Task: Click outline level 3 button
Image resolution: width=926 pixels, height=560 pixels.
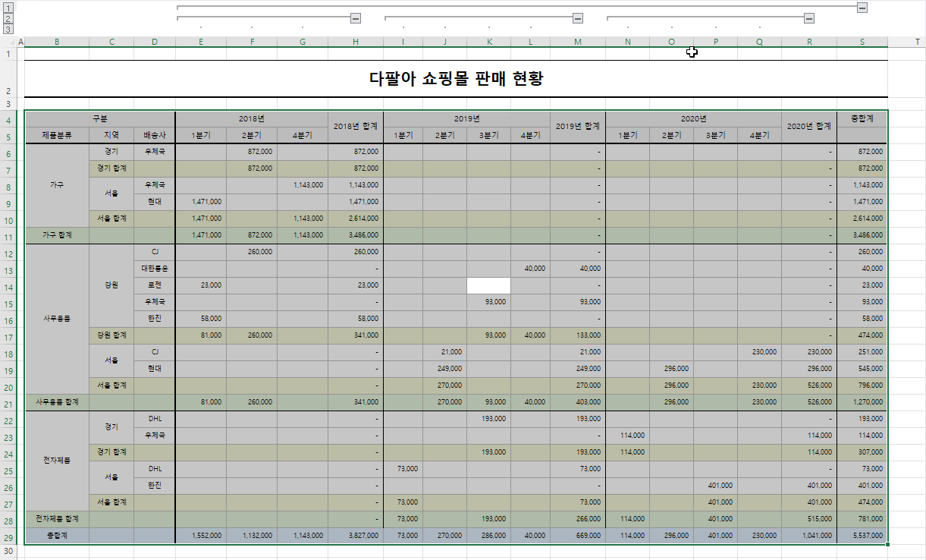Action: click(x=8, y=29)
